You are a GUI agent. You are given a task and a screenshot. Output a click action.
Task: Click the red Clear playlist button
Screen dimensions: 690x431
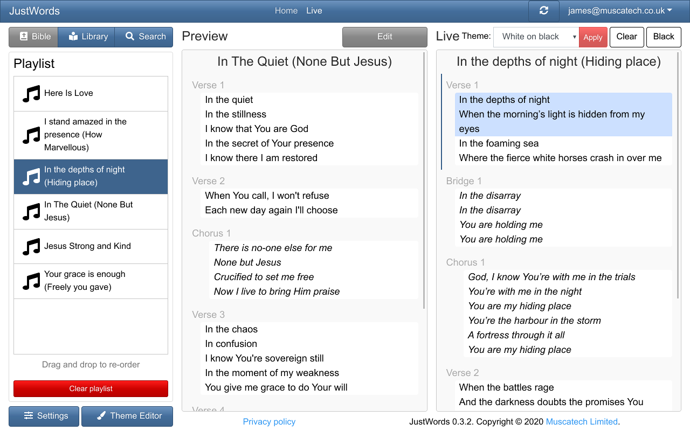[90, 388]
